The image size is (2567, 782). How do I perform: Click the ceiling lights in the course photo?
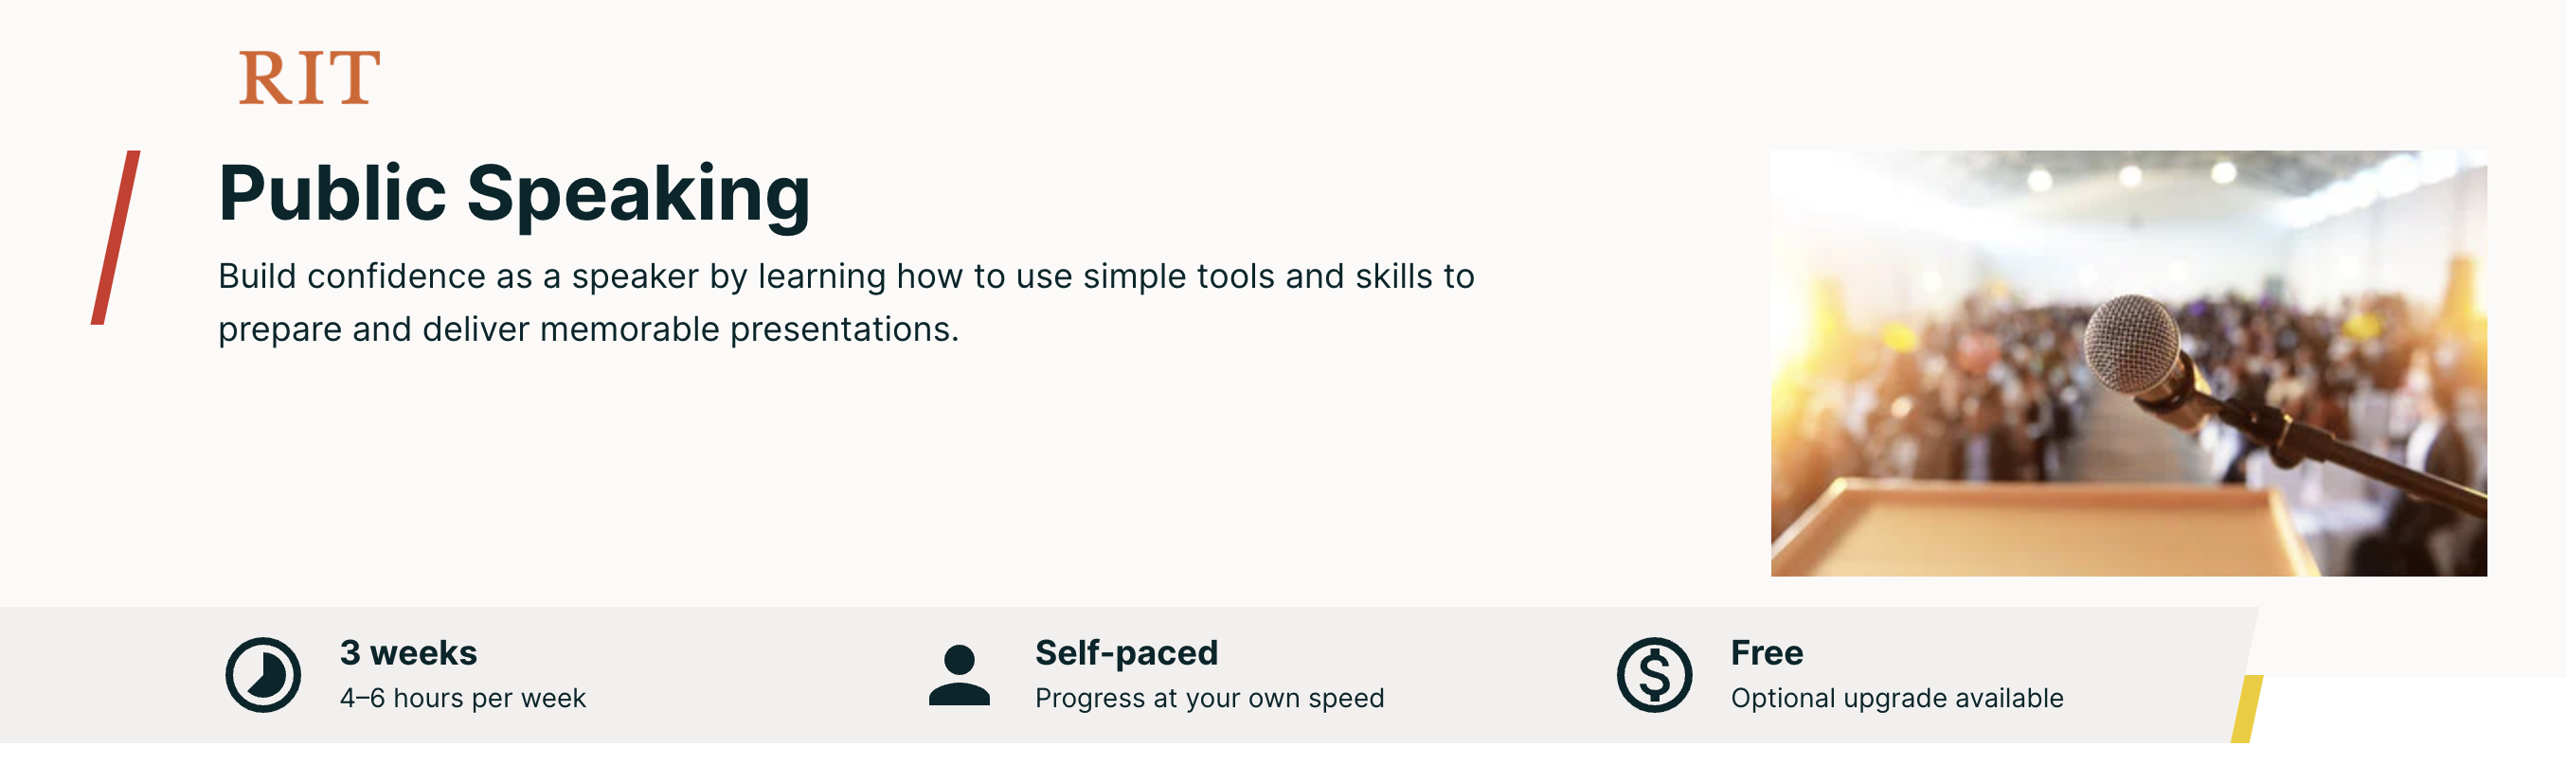pos(2130,177)
